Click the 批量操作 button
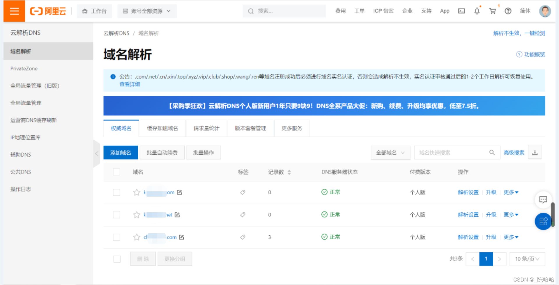This screenshot has height=285, width=559. (x=204, y=153)
